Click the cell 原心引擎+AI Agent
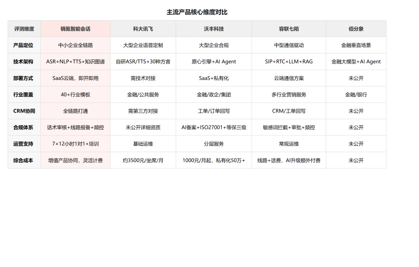This screenshot has height=267, width=419. point(214,62)
